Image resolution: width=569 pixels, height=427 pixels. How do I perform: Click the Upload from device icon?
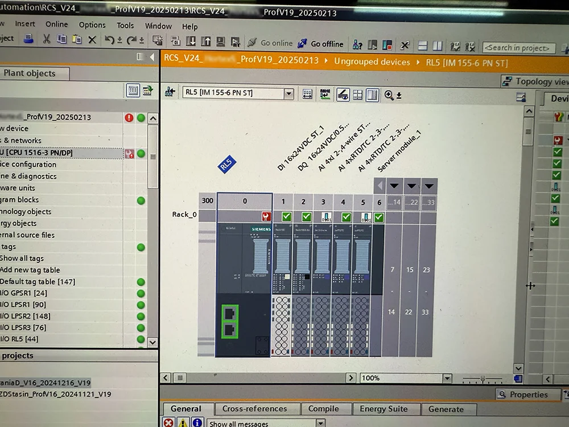pyautogui.click(x=206, y=41)
